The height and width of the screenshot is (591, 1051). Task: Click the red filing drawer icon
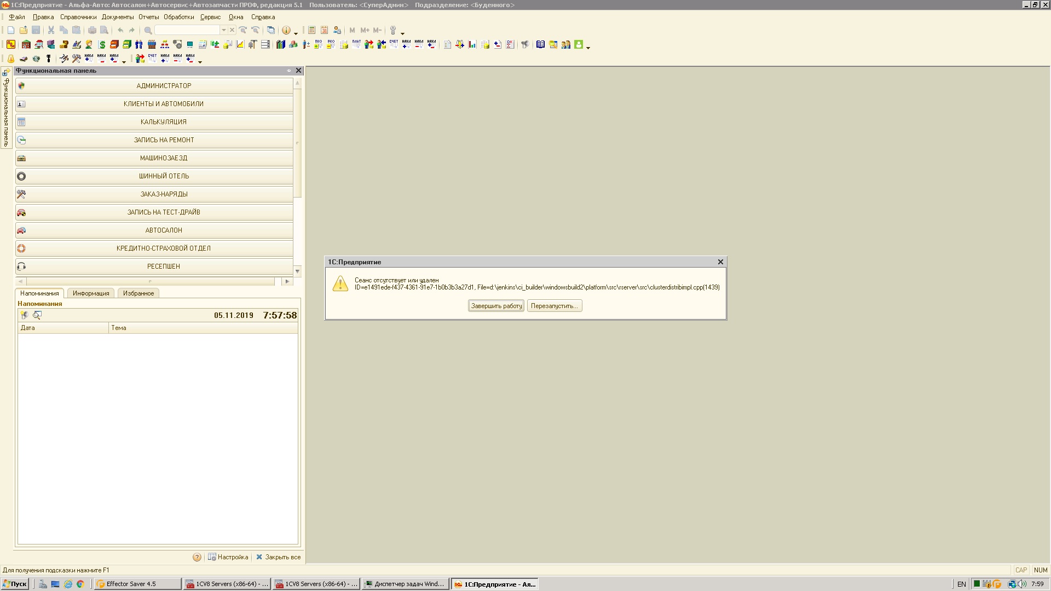click(114, 44)
